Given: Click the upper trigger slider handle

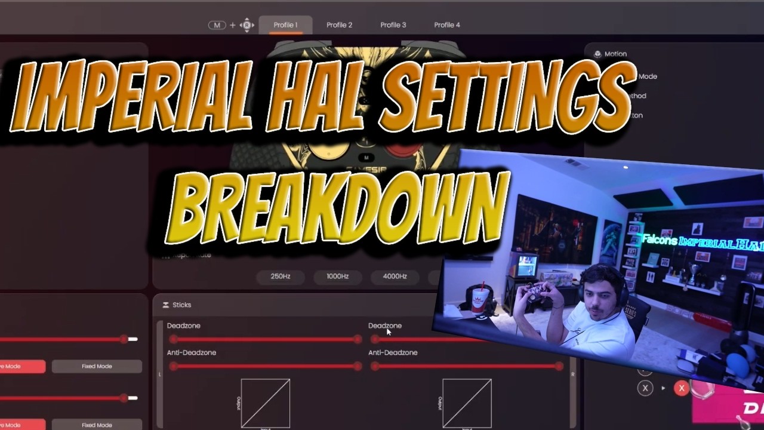Looking at the screenshot, I should pyautogui.click(x=124, y=339).
